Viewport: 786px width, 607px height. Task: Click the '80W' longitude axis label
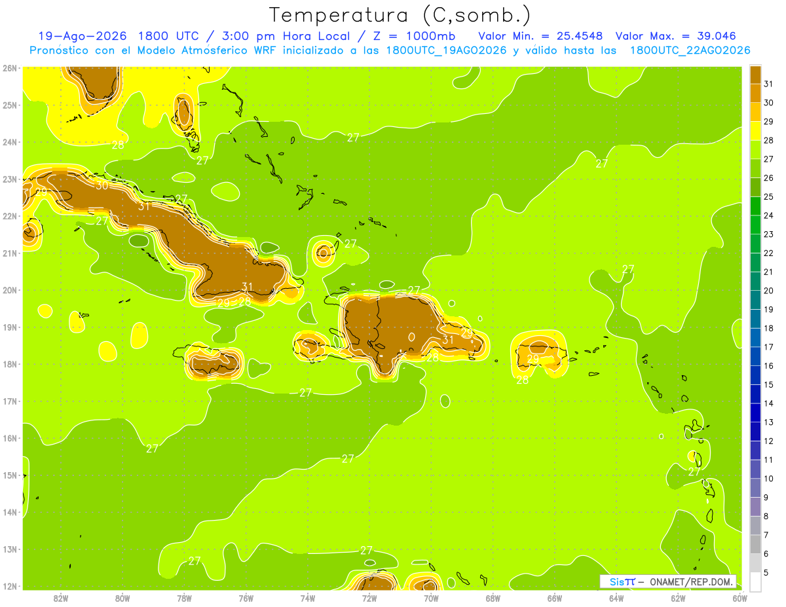(x=122, y=598)
